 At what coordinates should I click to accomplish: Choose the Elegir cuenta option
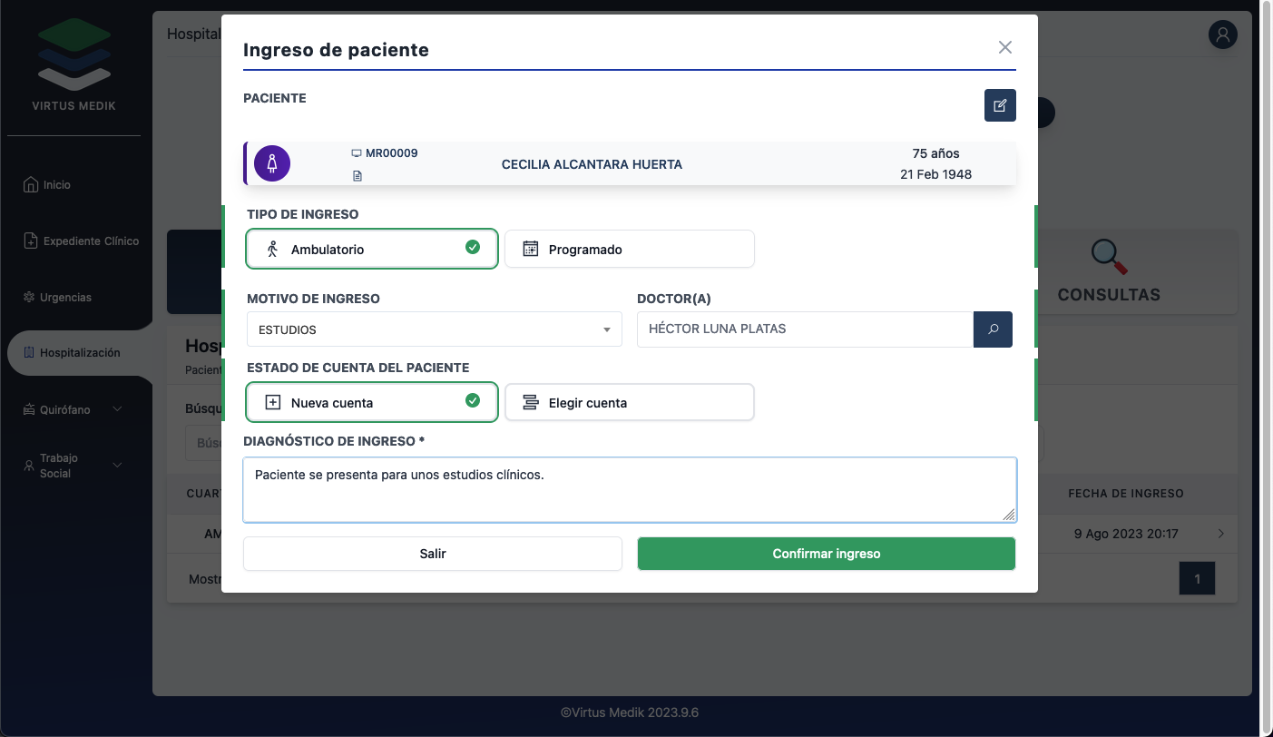[x=629, y=402]
